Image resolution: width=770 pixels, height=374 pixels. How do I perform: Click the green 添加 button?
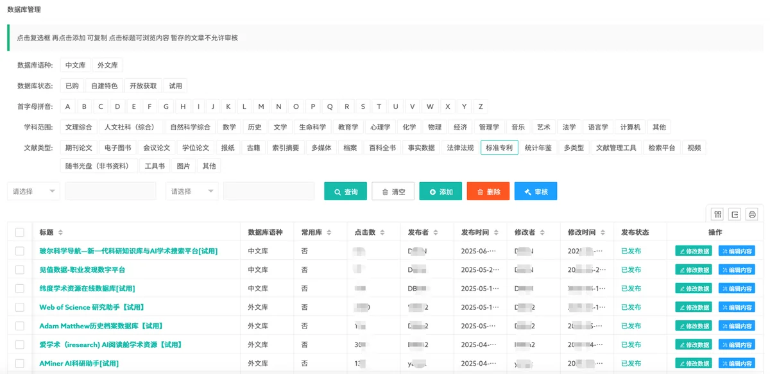[x=440, y=191]
